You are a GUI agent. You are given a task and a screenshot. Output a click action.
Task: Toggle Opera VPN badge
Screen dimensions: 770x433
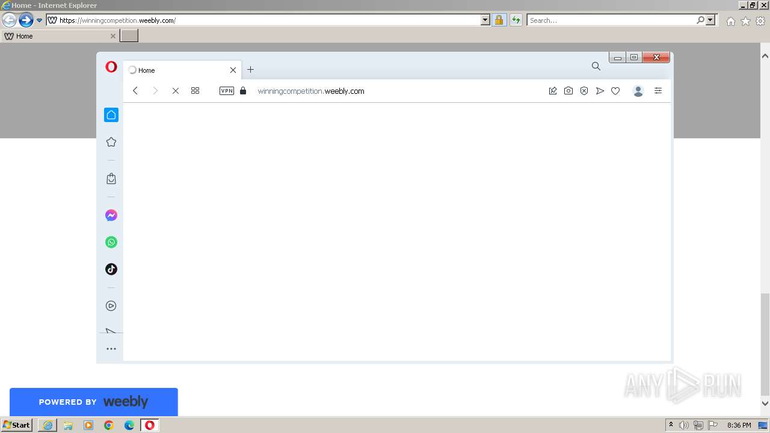(x=227, y=91)
